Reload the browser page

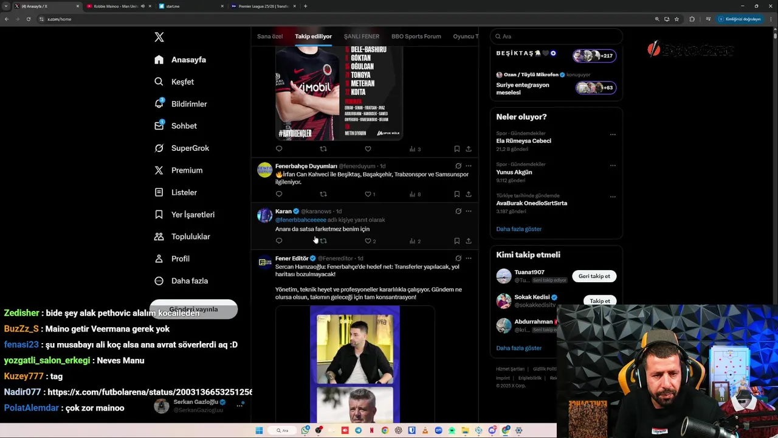28,19
